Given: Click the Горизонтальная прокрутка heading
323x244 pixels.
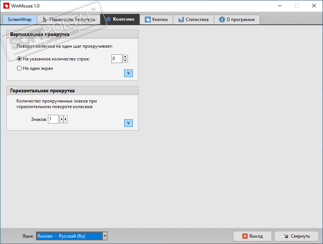Looking at the screenshot, I should pos(42,91).
